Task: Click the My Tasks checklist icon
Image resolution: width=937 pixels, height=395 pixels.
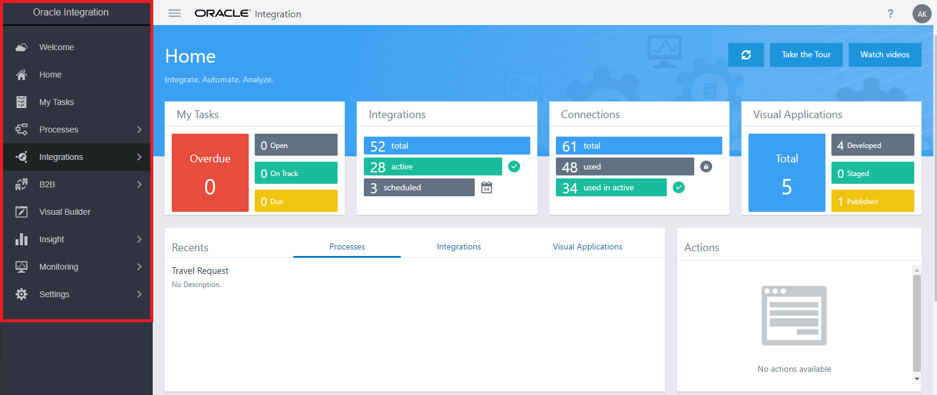Action: (x=21, y=102)
